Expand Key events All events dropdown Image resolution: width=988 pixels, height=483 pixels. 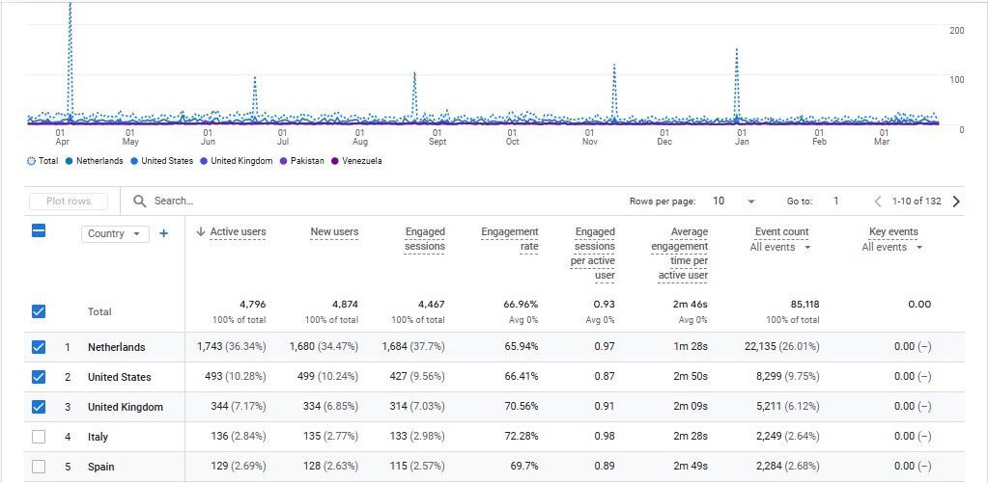(892, 248)
